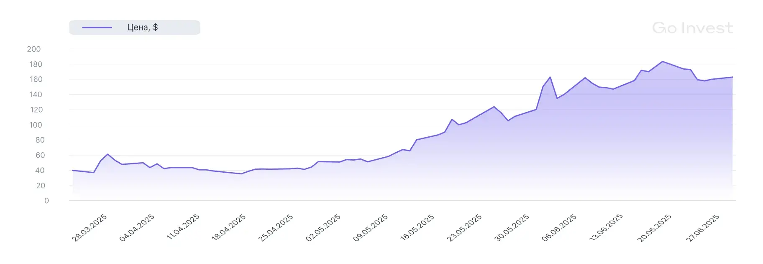Click the 09.05.2025 date label
763x264 pixels.
pos(370,228)
